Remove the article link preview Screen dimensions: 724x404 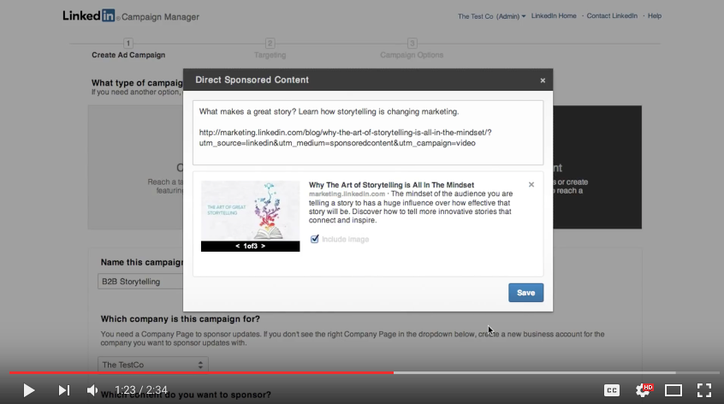point(531,185)
